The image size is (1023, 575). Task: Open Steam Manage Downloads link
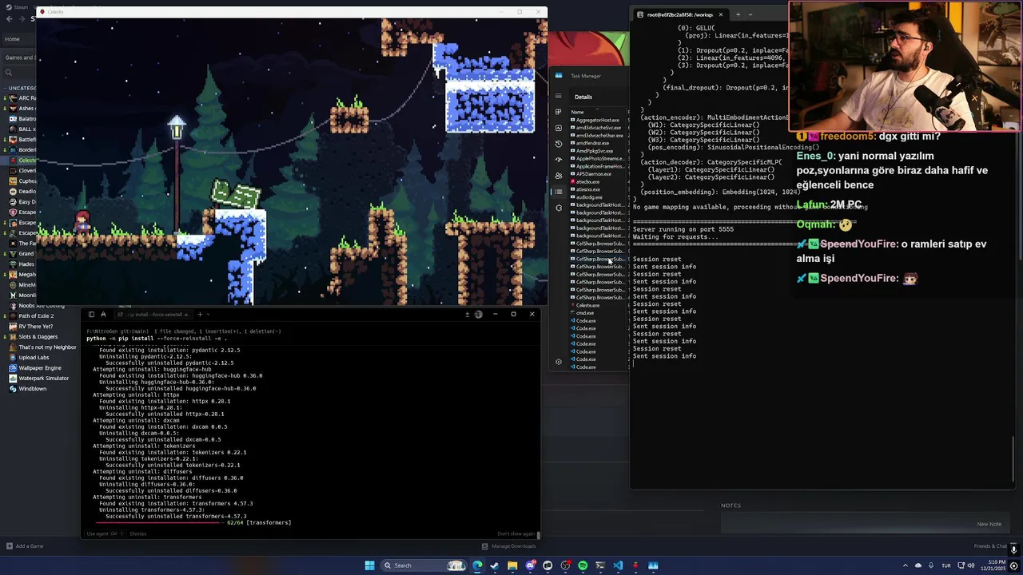(x=509, y=546)
